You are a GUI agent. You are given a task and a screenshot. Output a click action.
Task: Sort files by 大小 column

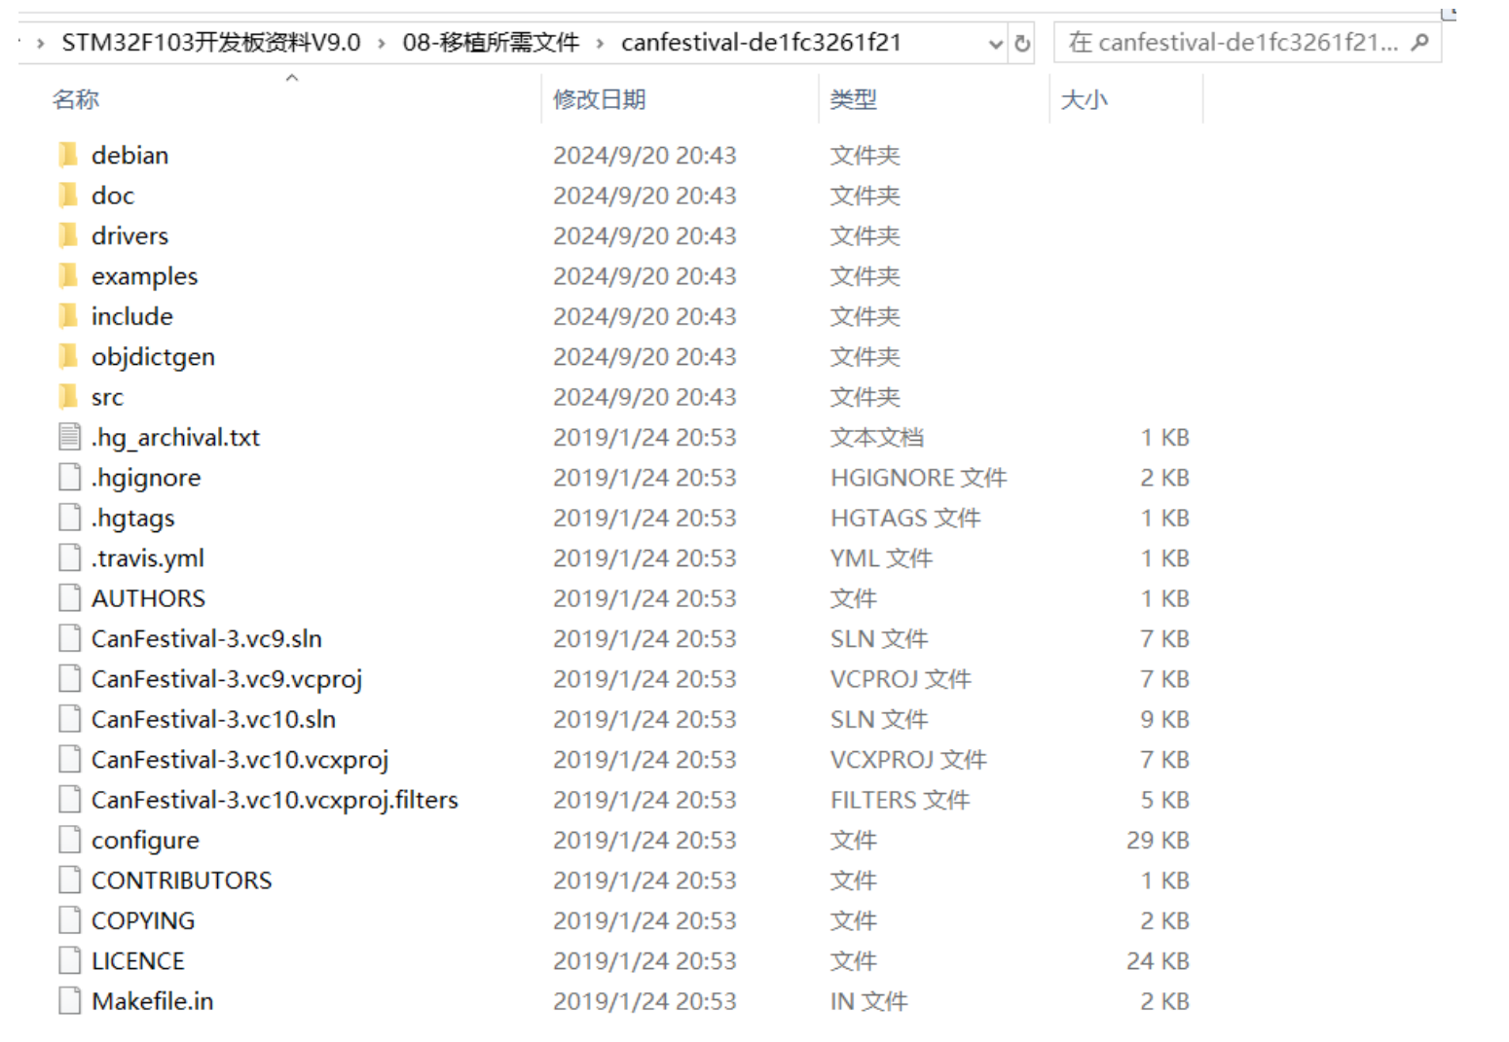(x=1084, y=99)
